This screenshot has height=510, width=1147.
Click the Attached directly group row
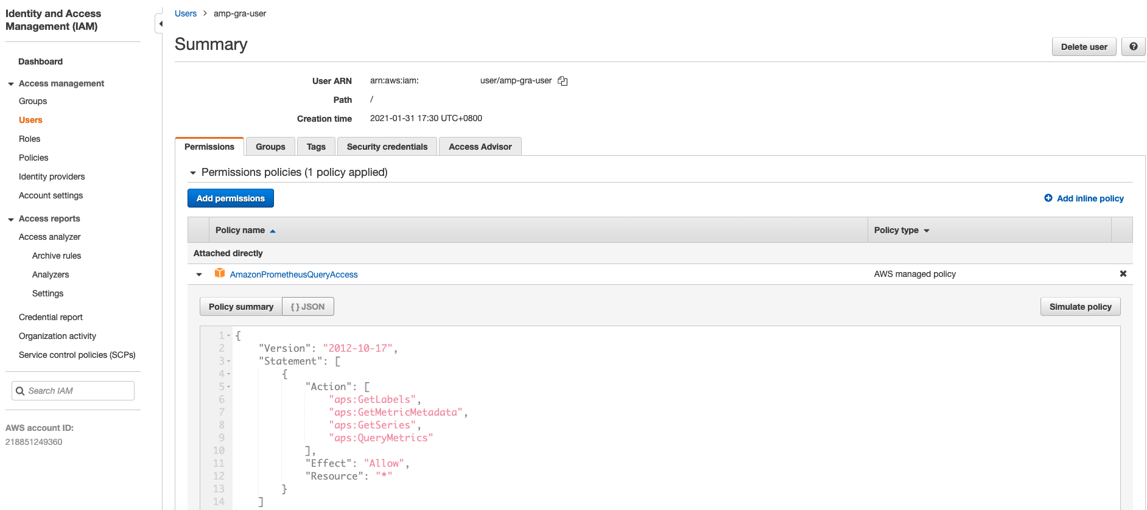pyautogui.click(x=660, y=253)
